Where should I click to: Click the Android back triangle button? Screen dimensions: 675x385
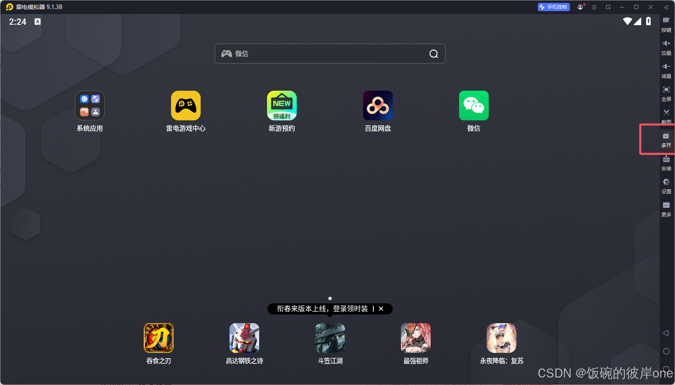(666, 333)
